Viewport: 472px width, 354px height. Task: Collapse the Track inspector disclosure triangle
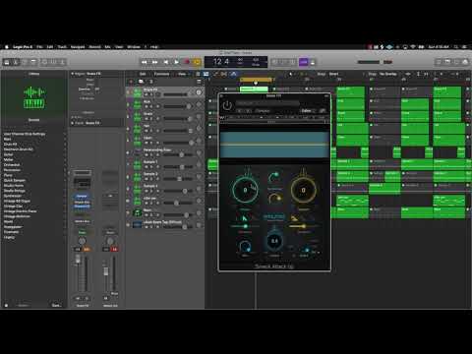coord(72,123)
